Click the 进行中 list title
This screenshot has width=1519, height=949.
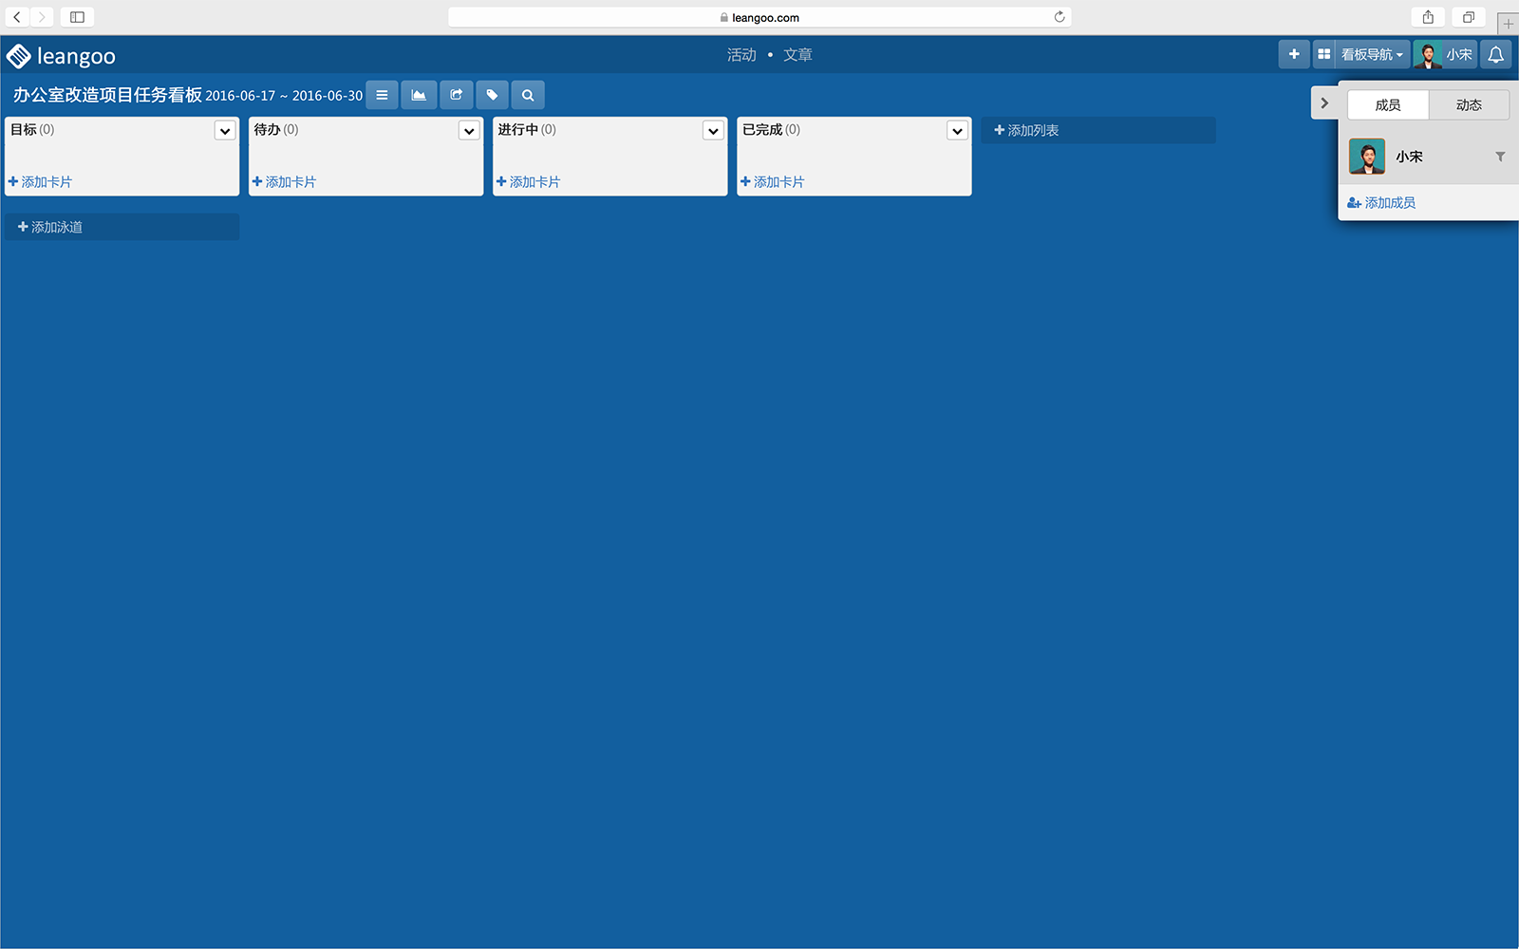click(518, 129)
